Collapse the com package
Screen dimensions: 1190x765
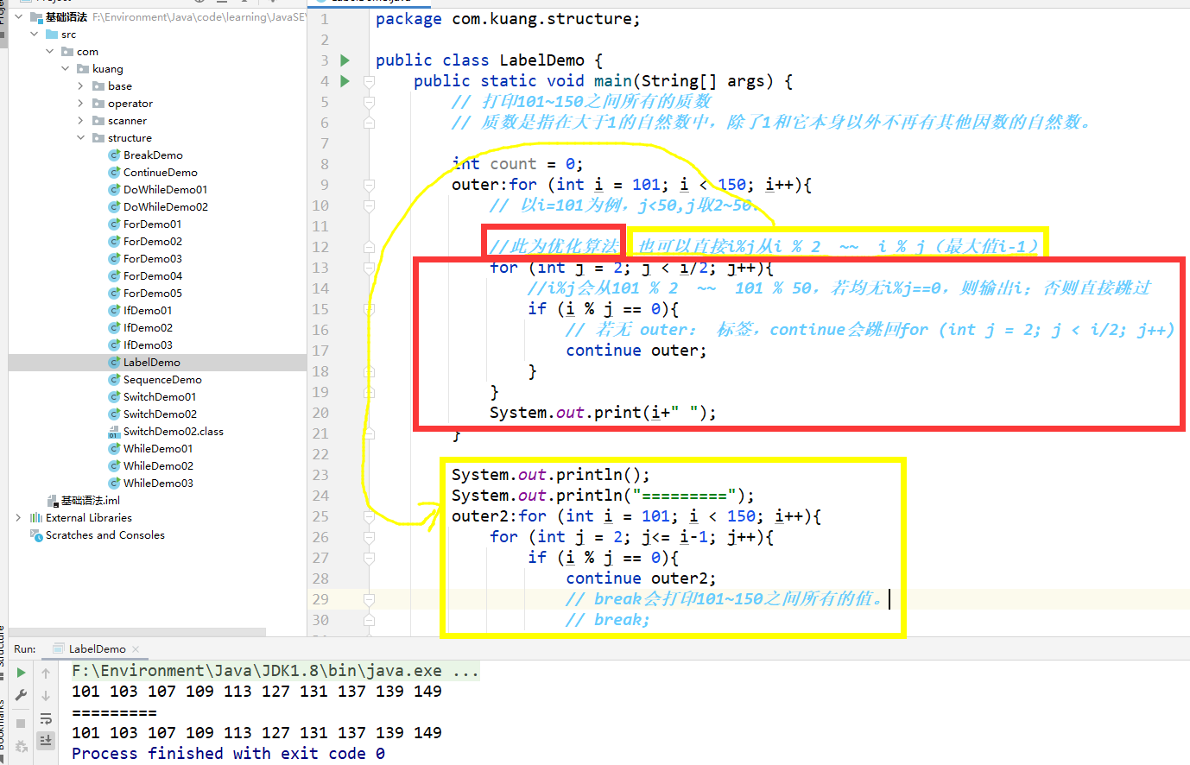49,52
